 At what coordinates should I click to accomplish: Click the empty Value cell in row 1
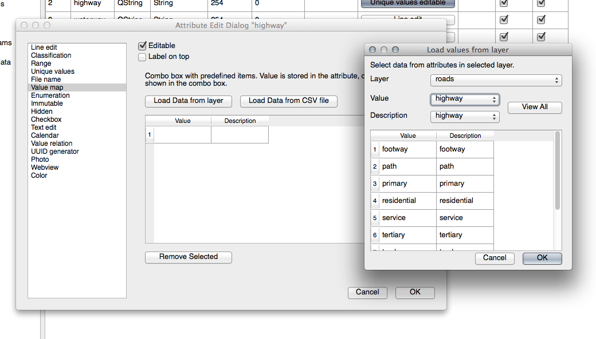pos(182,135)
